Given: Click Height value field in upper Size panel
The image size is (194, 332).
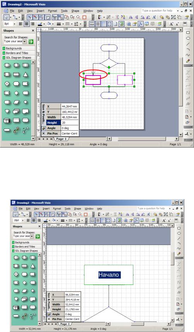Looking at the screenshot, I should [x=70, y=122].
